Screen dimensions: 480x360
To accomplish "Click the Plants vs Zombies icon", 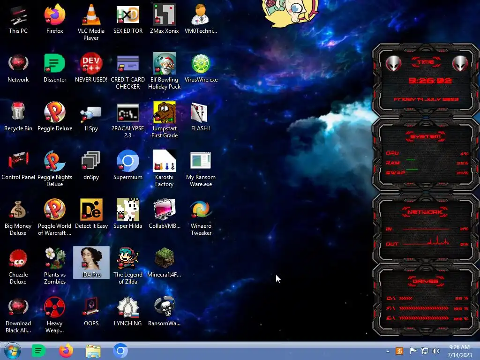I will point(54,266).
